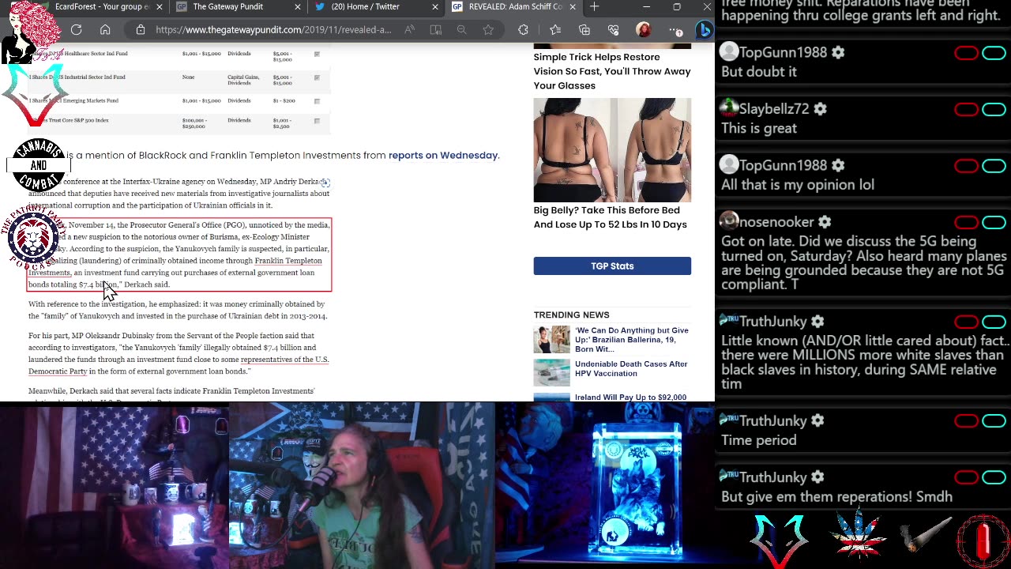
Task: Toggle the Healthcare Sector Ind Fund row checkbox
Action: (317, 55)
